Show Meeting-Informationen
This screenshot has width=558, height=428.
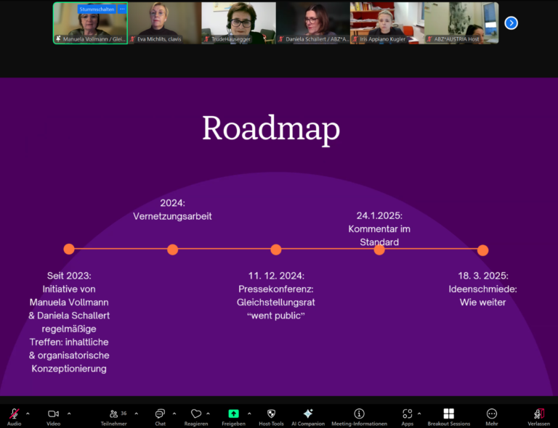click(x=359, y=413)
